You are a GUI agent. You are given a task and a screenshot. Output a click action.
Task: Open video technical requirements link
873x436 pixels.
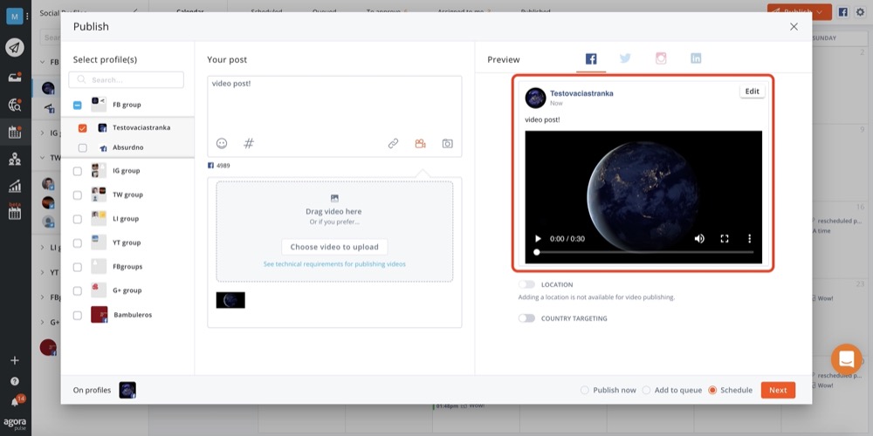334,263
